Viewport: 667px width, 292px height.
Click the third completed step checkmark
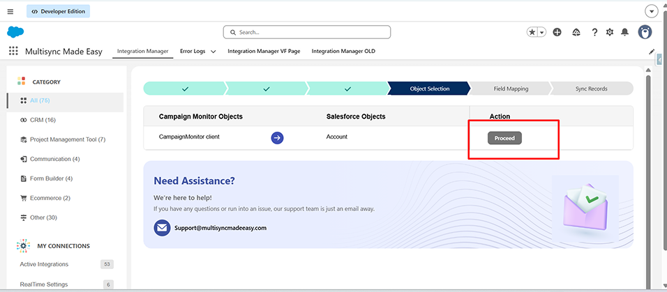pyautogui.click(x=347, y=89)
